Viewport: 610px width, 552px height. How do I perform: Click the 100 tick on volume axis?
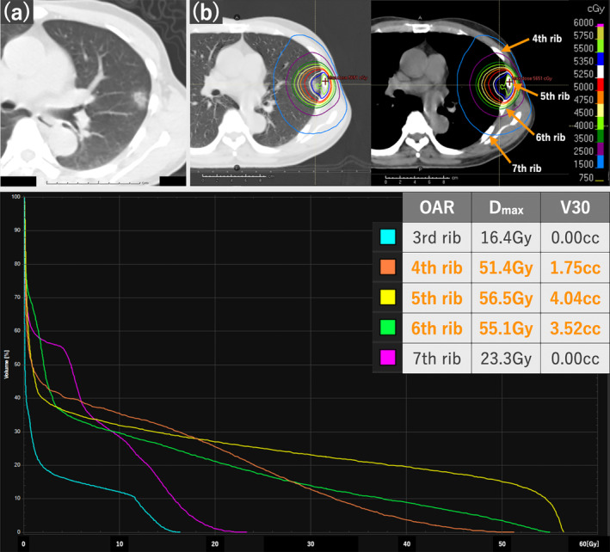[15, 197]
